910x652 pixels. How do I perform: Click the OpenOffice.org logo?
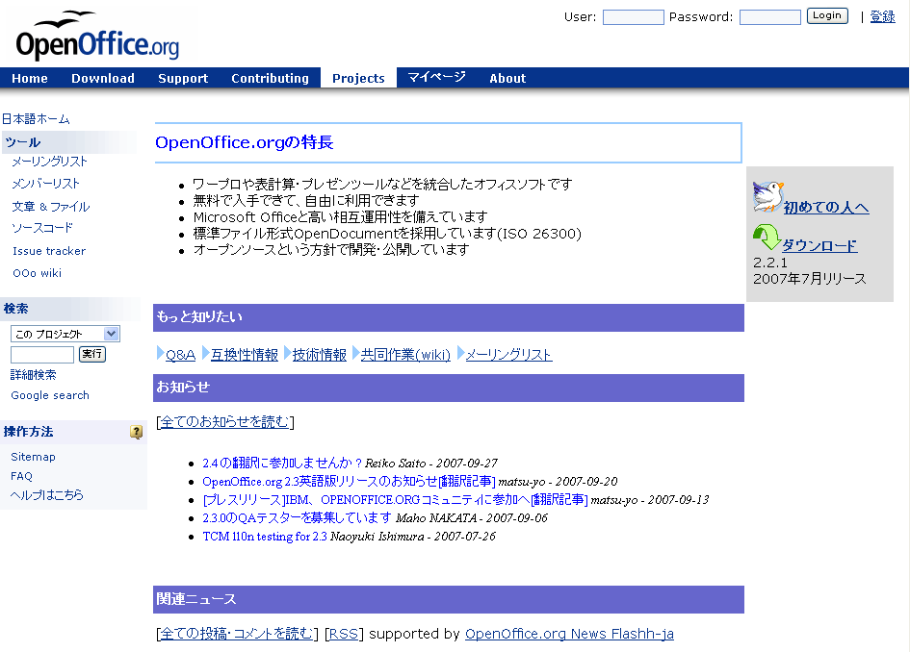[97, 36]
